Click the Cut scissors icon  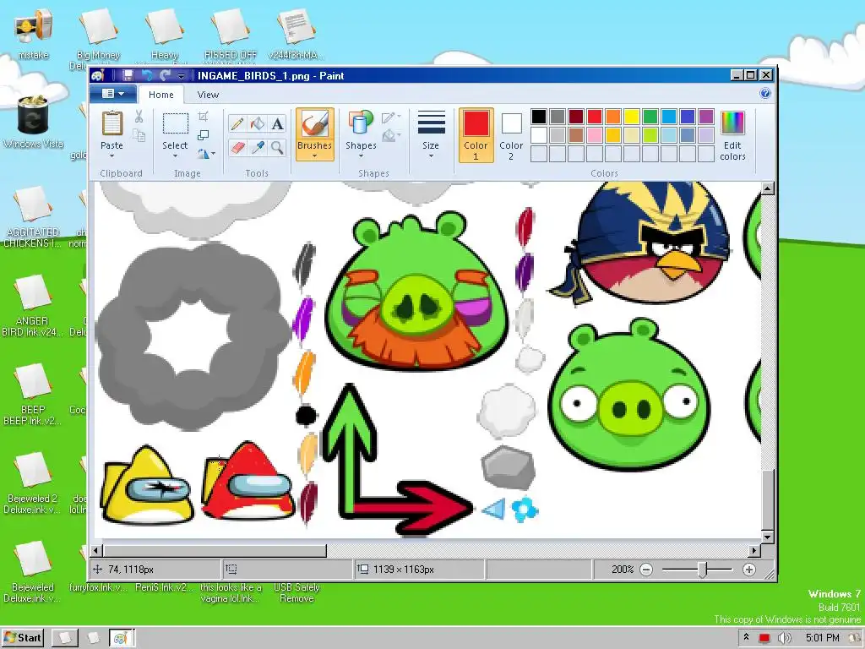pyautogui.click(x=139, y=117)
